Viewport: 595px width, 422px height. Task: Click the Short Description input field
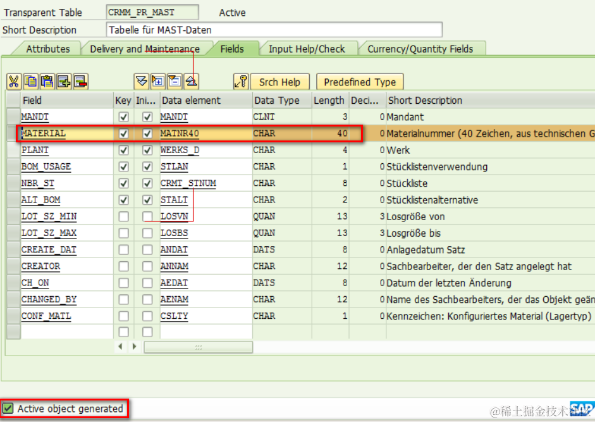coord(274,30)
